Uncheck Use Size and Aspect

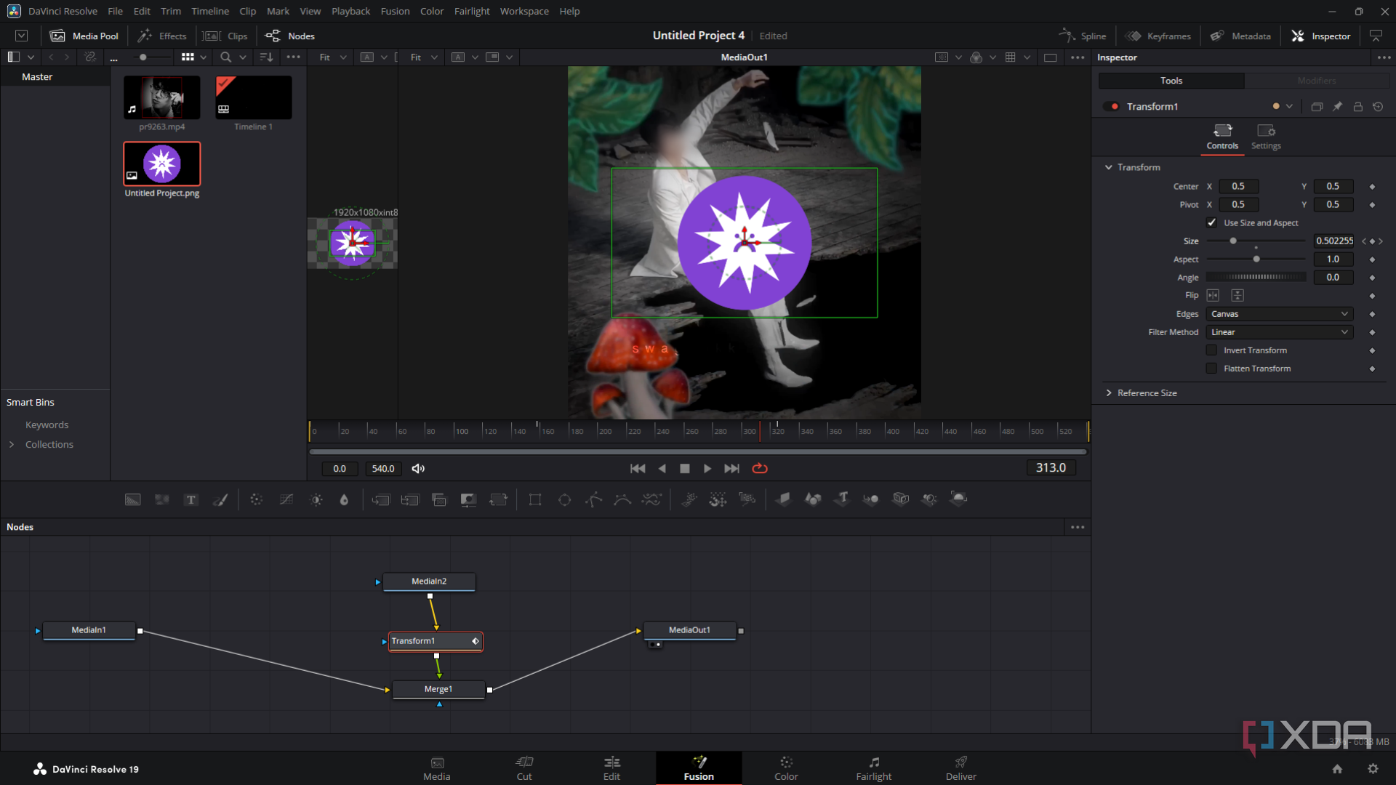point(1211,223)
